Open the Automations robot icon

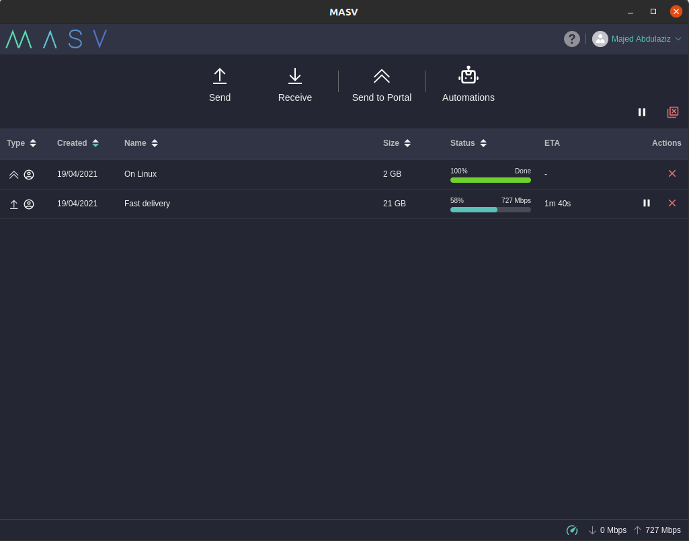(469, 75)
